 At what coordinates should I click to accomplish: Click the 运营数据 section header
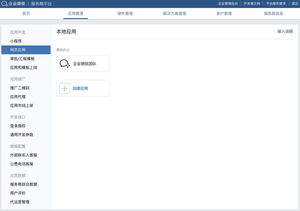[18, 175]
